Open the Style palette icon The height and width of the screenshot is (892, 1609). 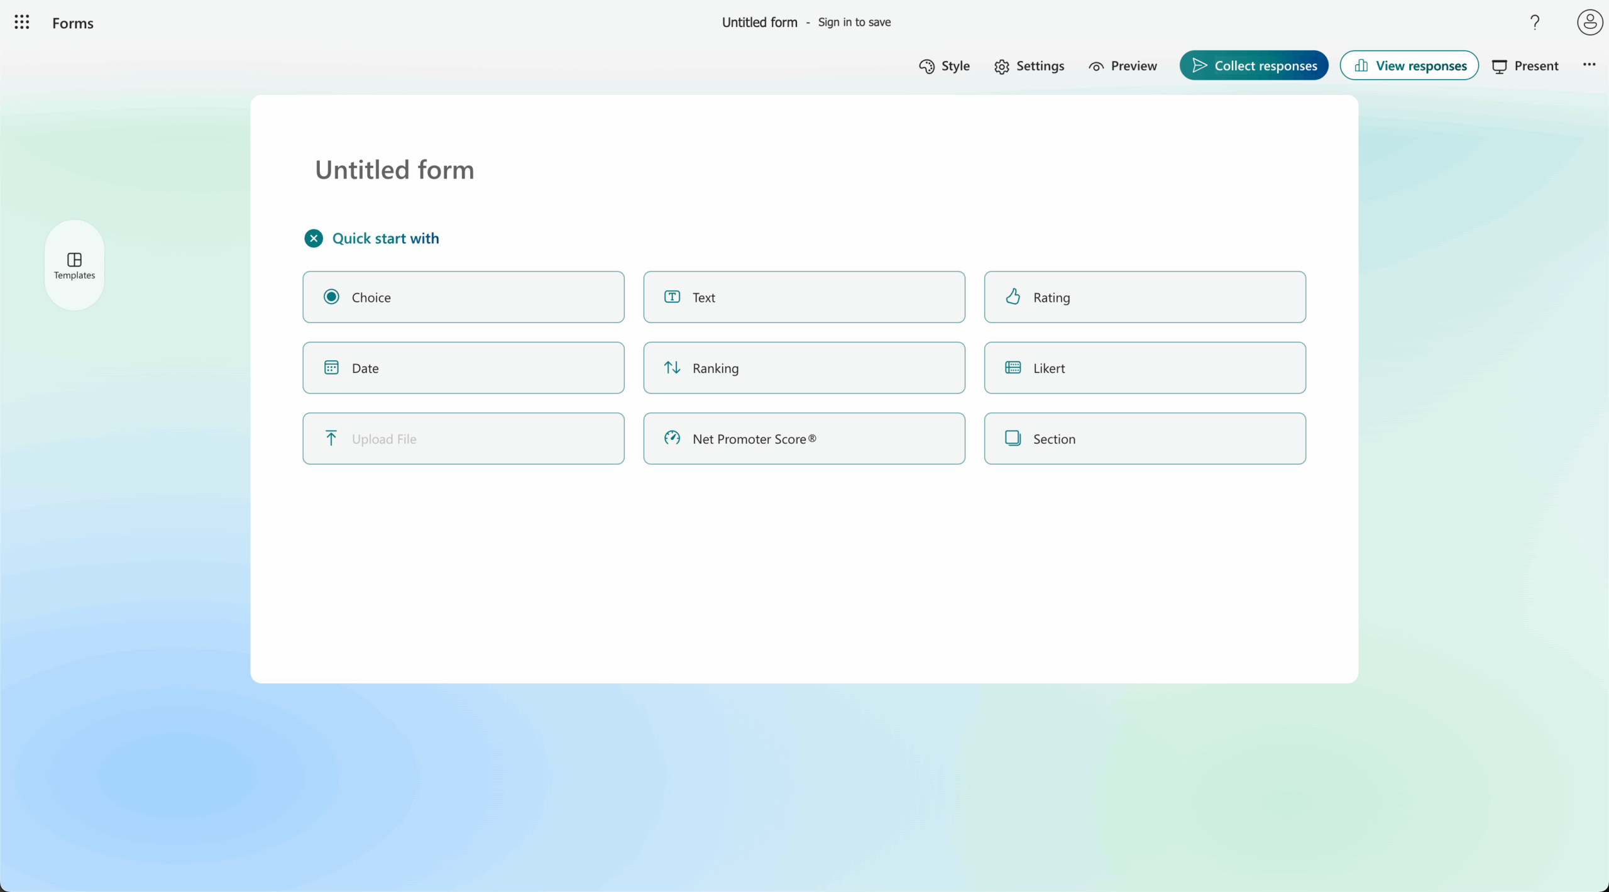click(926, 66)
